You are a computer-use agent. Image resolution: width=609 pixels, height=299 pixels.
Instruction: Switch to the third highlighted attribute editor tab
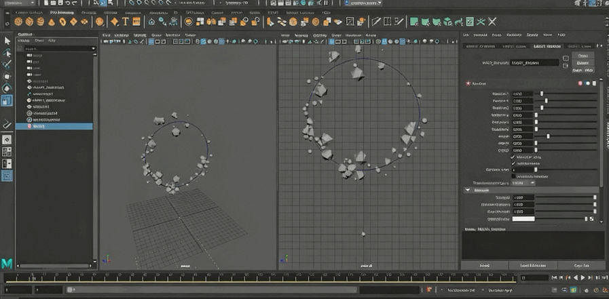coord(547,46)
